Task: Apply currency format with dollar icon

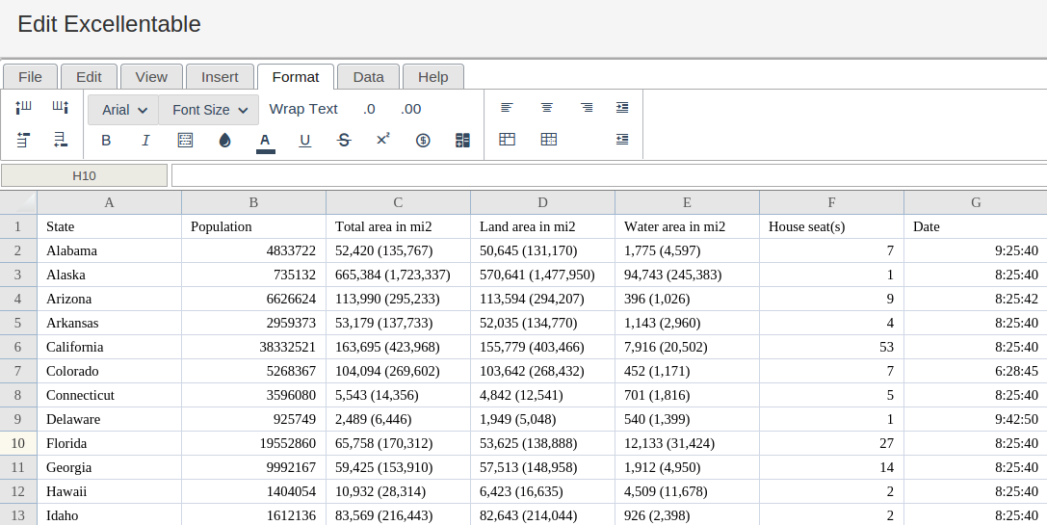Action: coord(423,141)
